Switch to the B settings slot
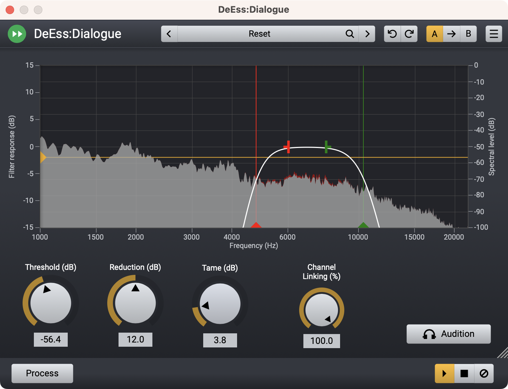Screen dimensions: 508x389 point(468,34)
